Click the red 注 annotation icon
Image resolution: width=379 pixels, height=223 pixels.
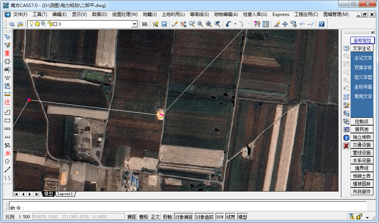[7, 102]
